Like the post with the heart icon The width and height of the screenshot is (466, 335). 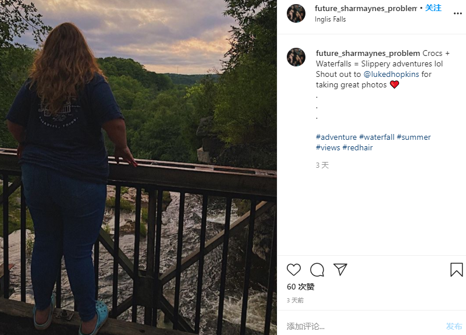click(294, 270)
